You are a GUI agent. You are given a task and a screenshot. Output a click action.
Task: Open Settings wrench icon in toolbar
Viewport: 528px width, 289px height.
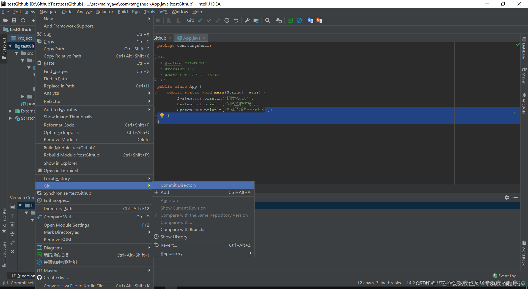247,20
